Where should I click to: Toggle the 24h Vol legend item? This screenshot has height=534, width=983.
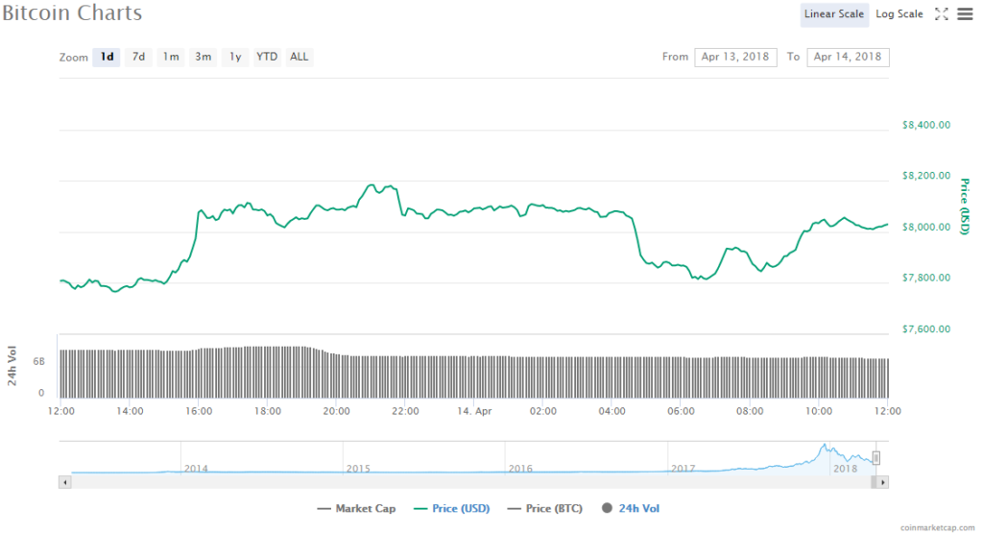pos(631,508)
